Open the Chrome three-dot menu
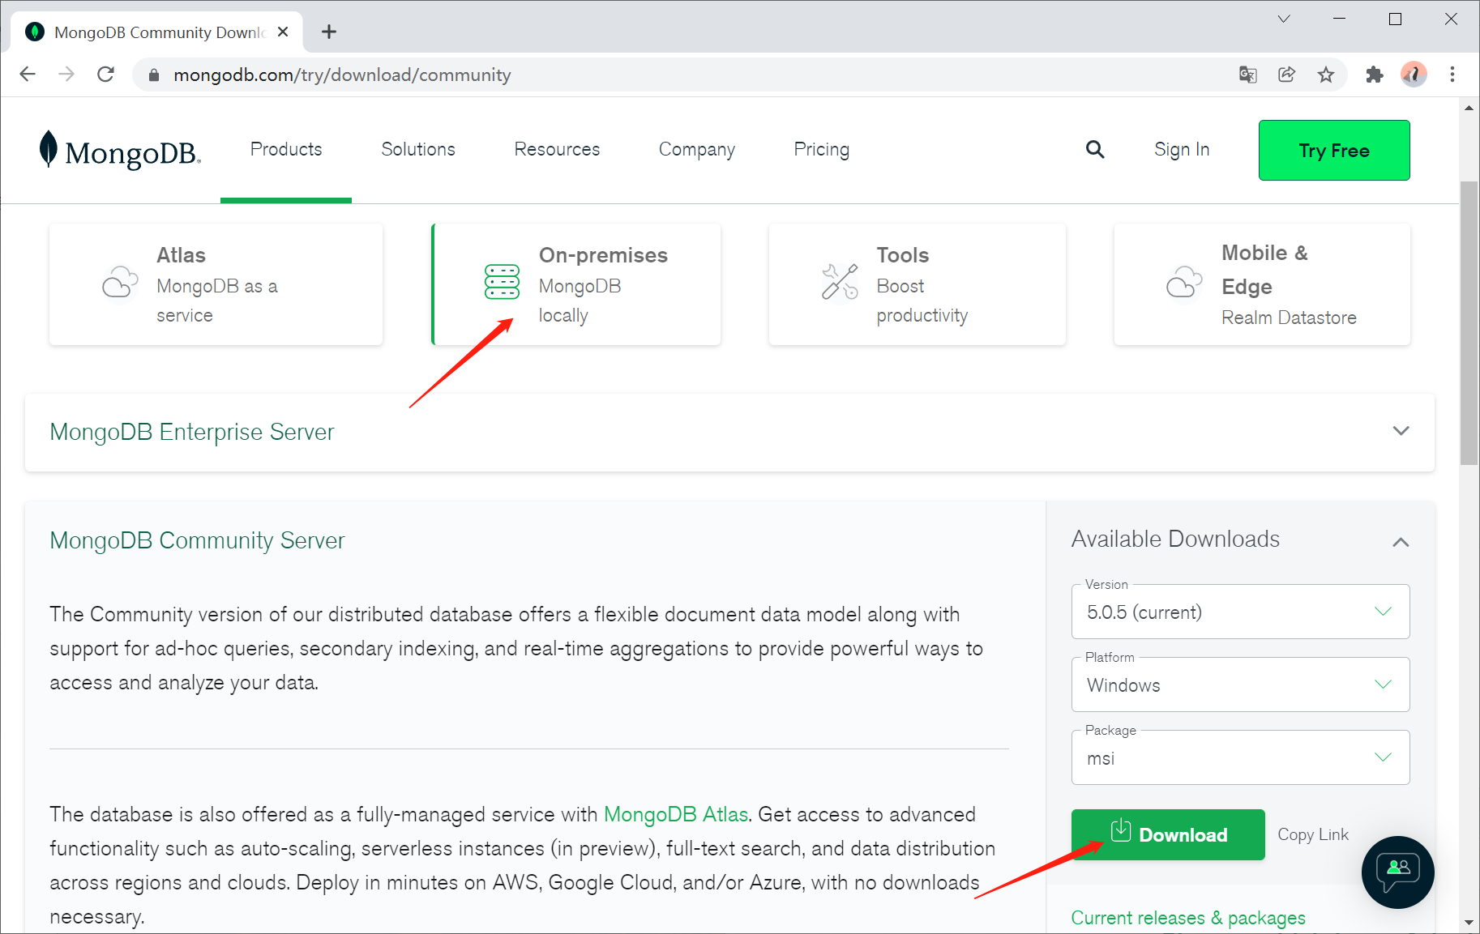The image size is (1480, 934). [1452, 75]
